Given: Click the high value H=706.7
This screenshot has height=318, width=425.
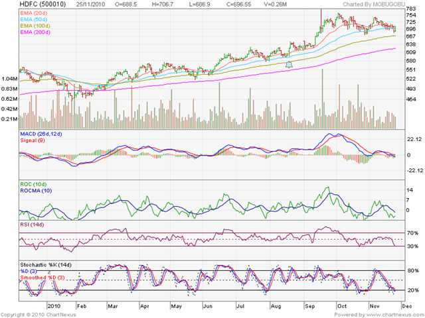Looking at the screenshot, I should click(163, 5).
